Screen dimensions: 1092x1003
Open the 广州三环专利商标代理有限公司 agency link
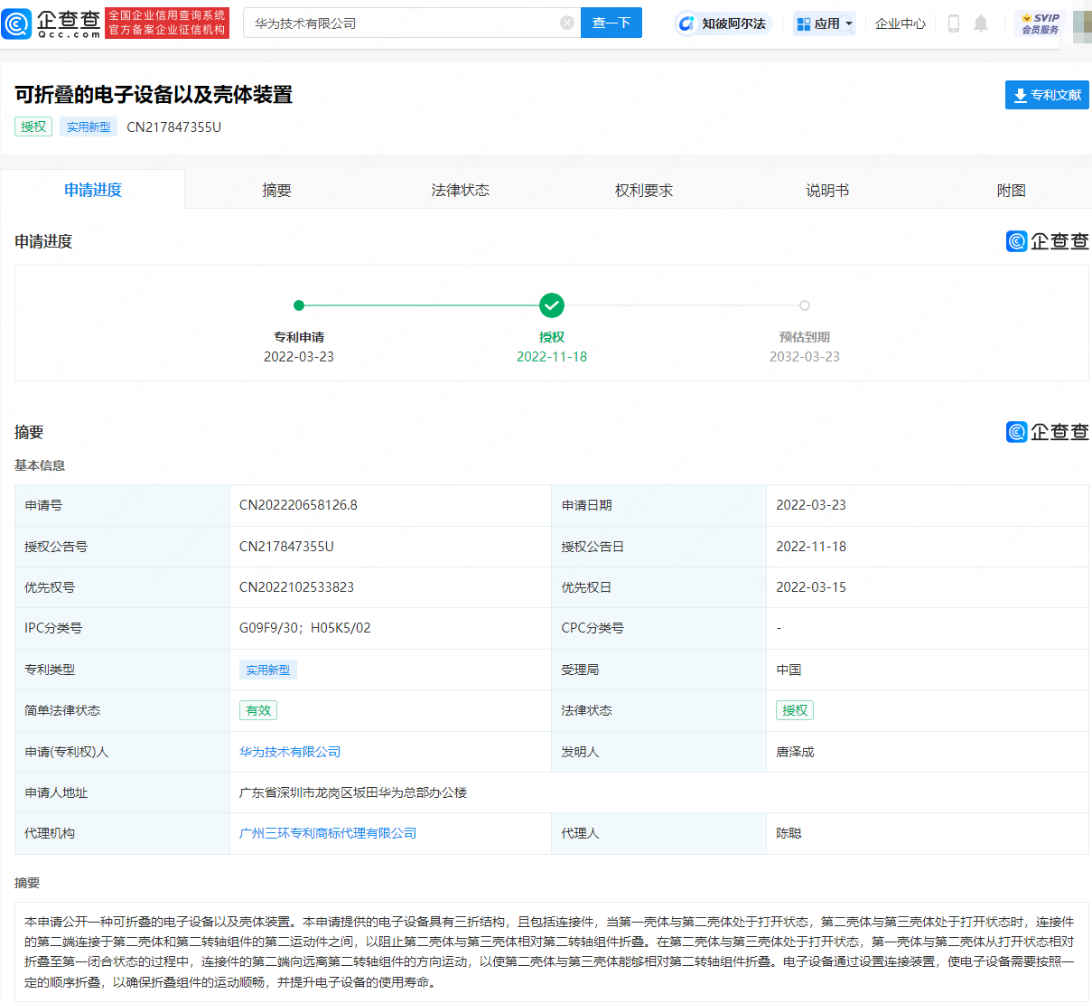(x=328, y=833)
